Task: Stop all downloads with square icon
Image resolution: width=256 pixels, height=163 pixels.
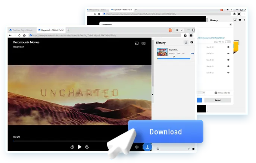Action: pyautogui.click(x=193, y=149)
